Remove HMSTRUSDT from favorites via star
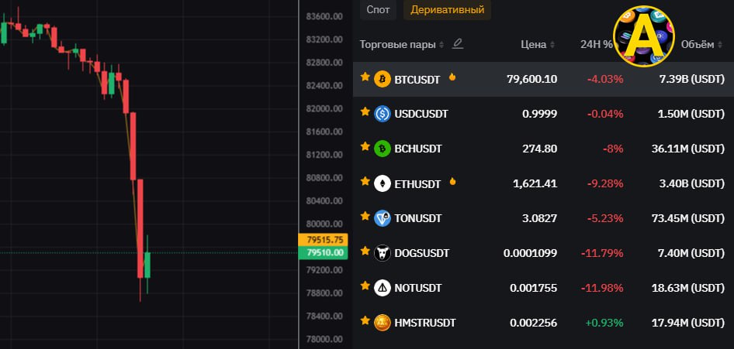Screen dimensions: 734x349 (365, 320)
